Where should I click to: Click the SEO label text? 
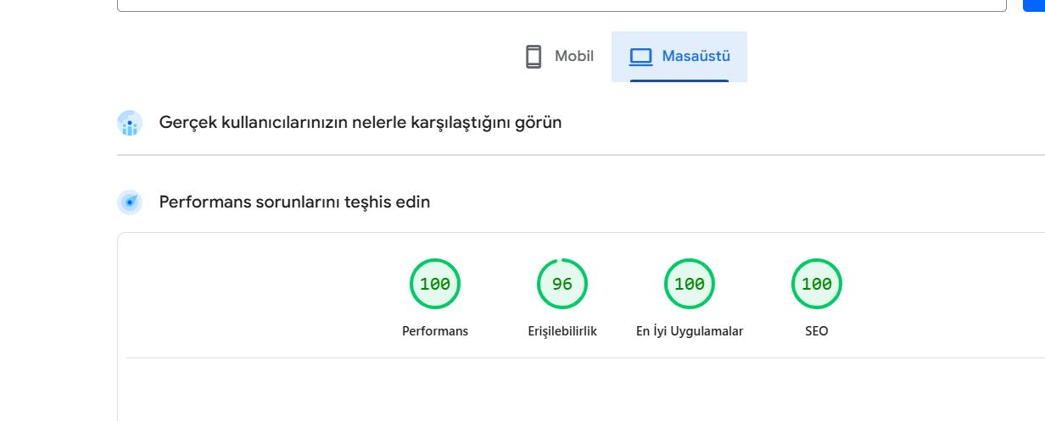pyautogui.click(x=817, y=331)
